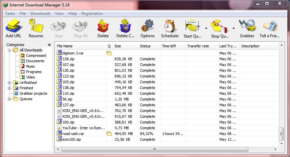Image resolution: width=290 pixels, height=157 pixels.
Task: Click the VLC icon of YouTube video
Action: (59, 128)
